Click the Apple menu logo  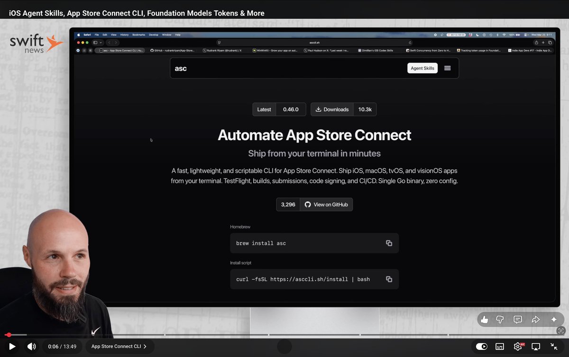79,35
